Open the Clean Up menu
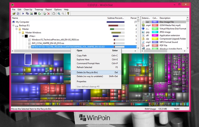This screenshot has width=199, height=127. pyautogui.click(x=28, y=10)
